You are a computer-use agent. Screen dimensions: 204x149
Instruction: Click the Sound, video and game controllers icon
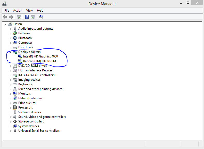[x=15, y=117]
